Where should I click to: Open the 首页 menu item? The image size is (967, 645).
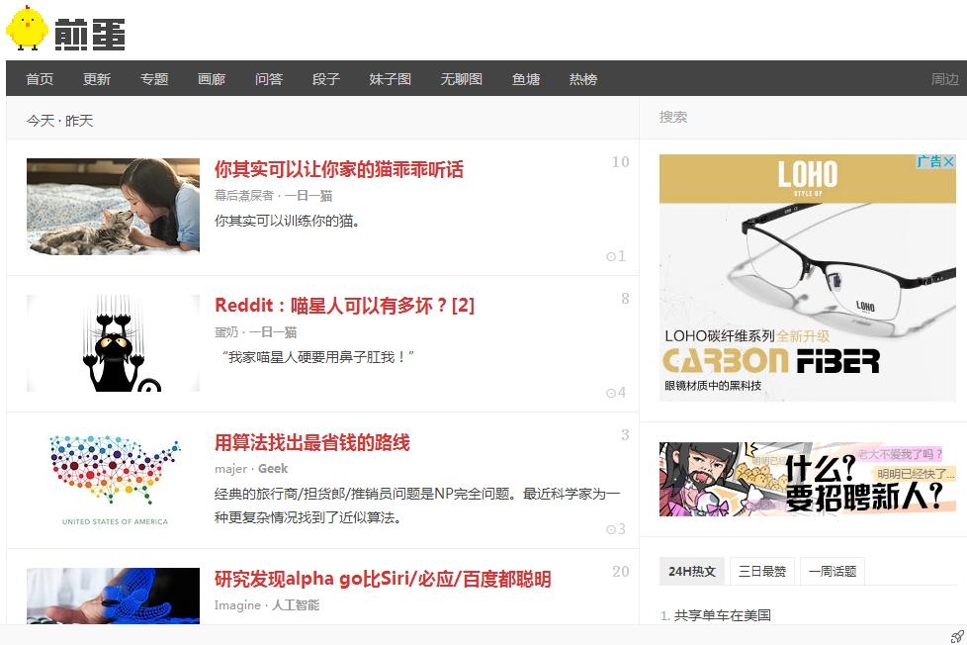40,79
